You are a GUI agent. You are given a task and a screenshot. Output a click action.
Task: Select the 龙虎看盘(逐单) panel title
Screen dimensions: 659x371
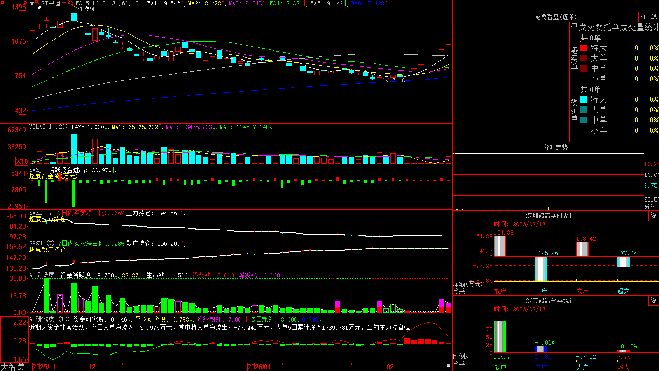pos(555,17)
